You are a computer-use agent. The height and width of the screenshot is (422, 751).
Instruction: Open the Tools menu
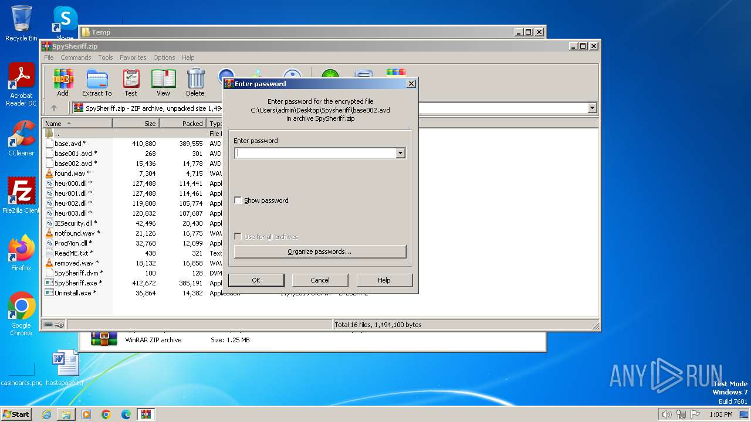[106, 57]
